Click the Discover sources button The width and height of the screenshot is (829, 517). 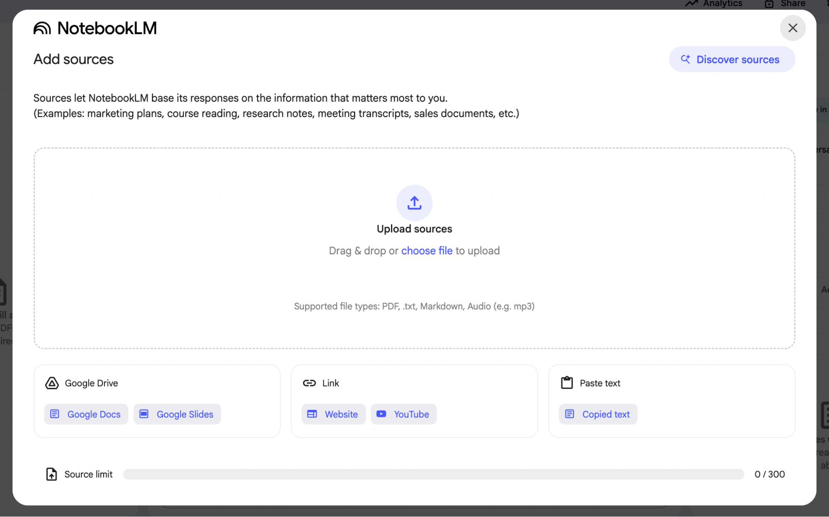(x=732, y=59)
